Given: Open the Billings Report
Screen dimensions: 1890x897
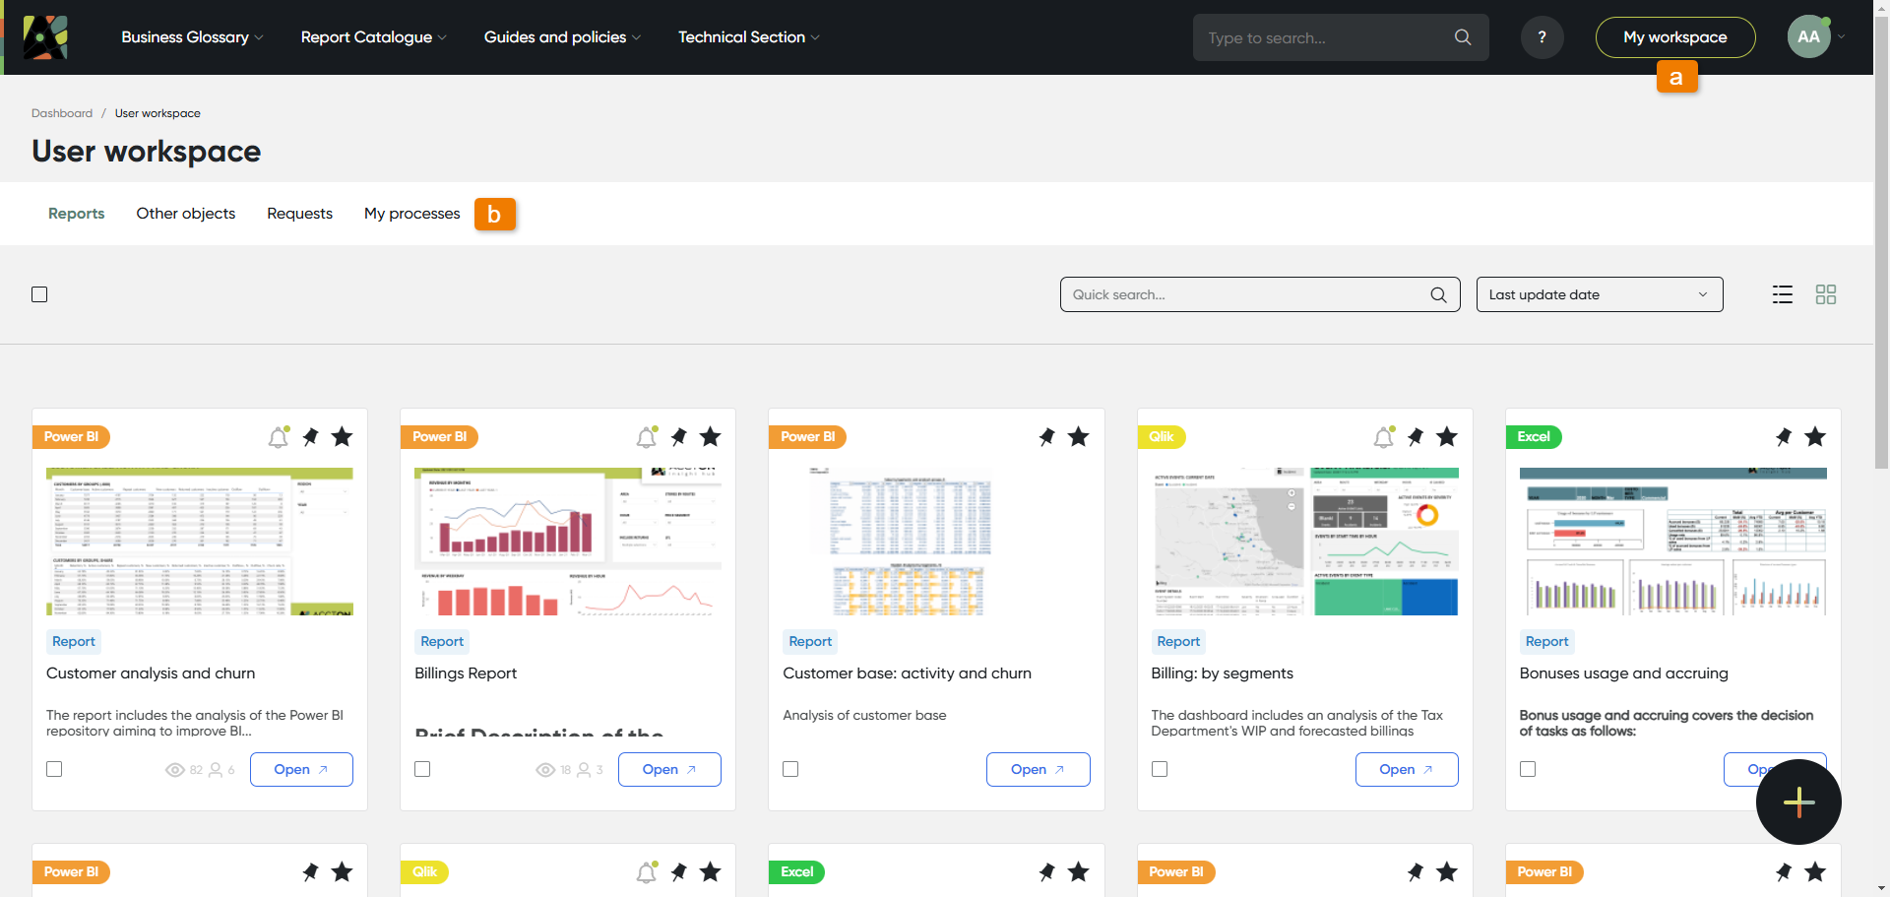Looking at the screenshot, I should click(669, 770).
